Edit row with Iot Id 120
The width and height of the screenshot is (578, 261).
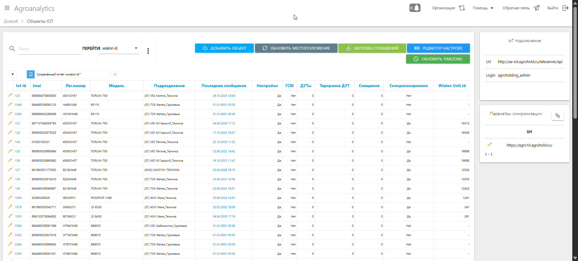[10, 96]
